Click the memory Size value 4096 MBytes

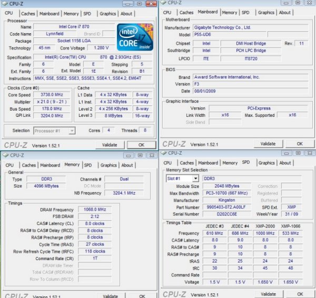coord(46,186)
